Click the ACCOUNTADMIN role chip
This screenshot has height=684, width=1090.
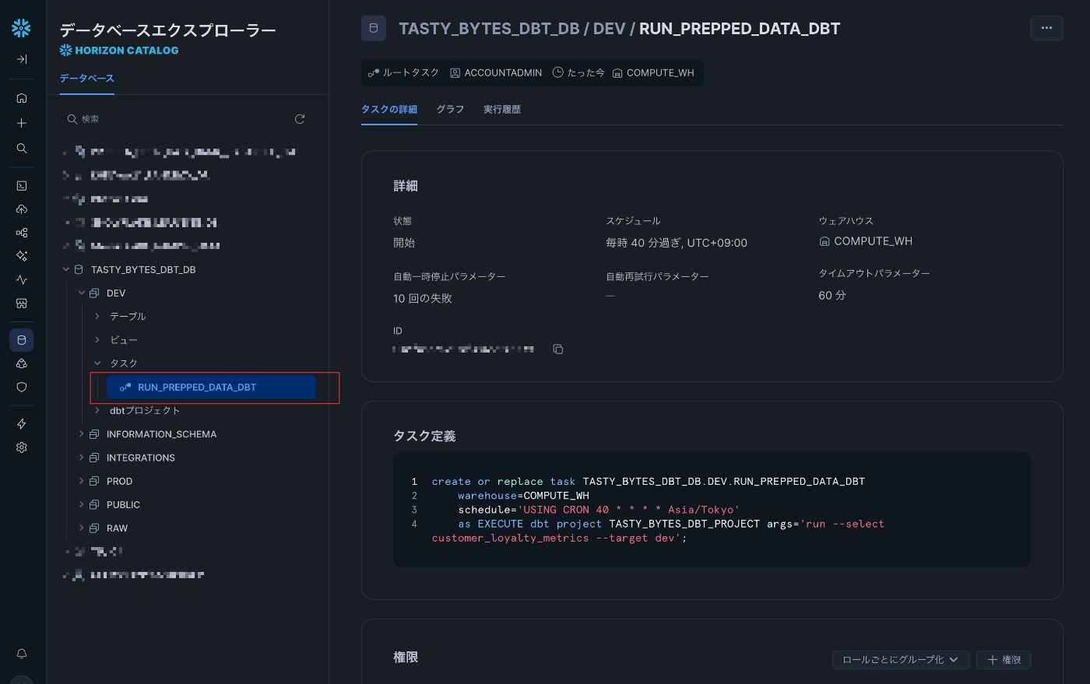[496, 73]
